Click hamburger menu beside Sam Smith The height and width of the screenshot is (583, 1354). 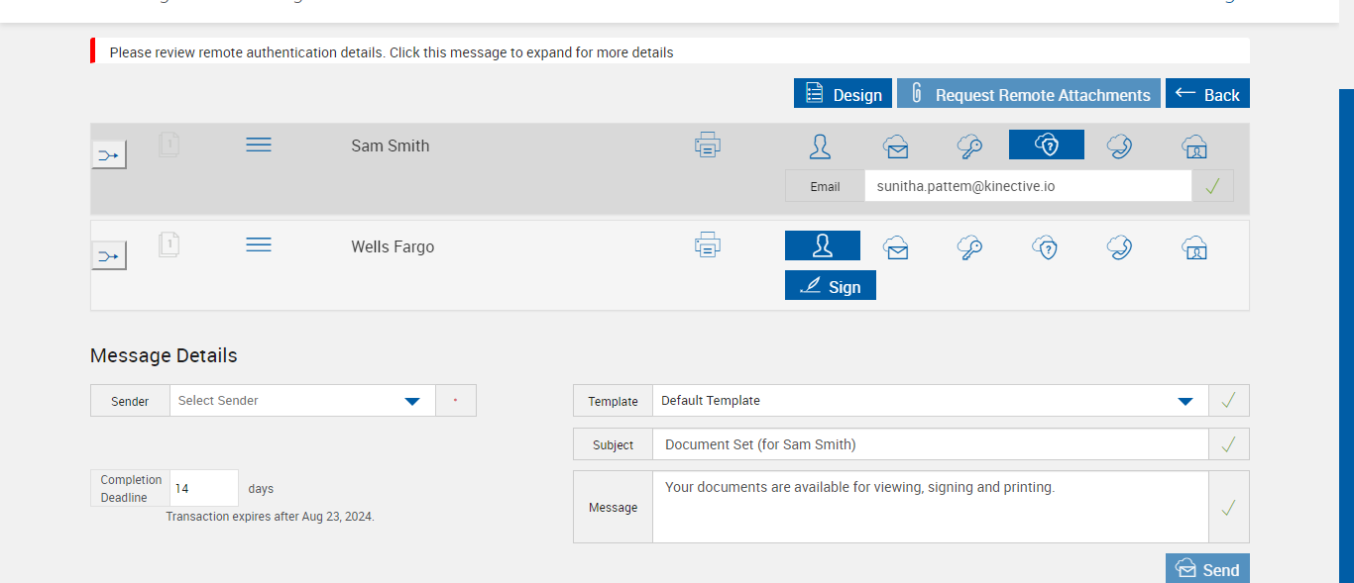[x=259, y=146]
